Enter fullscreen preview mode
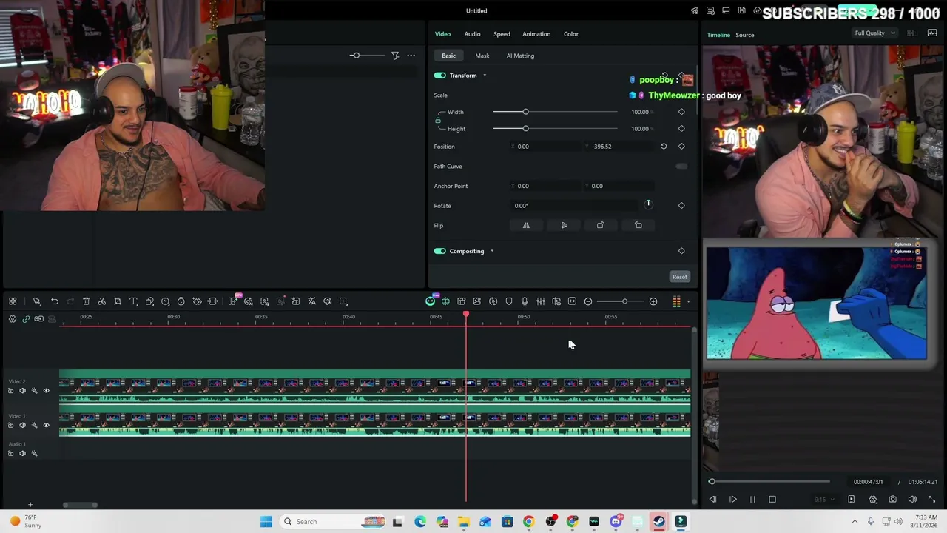This screenshot has height=533, width=947. [931, 500]
